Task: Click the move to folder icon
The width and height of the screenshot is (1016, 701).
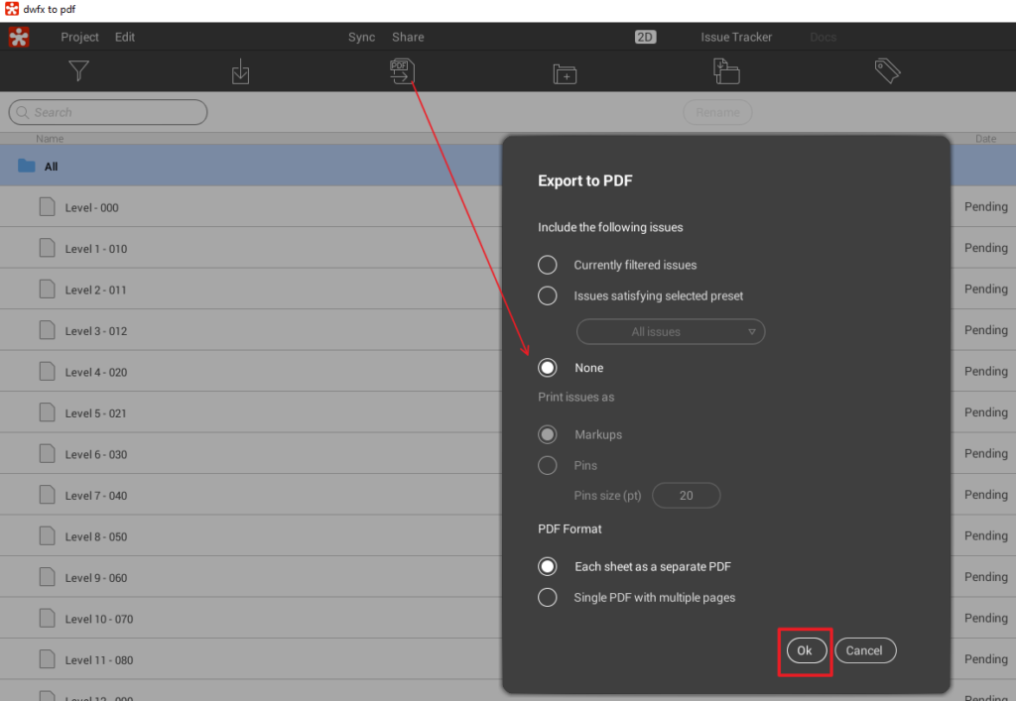Action: [725, 71]
